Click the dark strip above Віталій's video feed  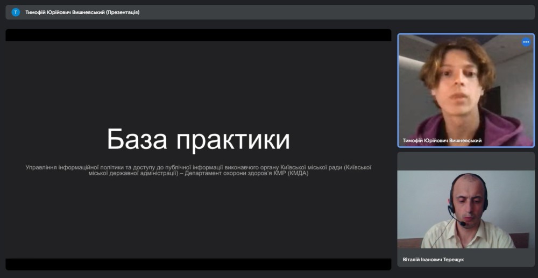coord(466,161)
